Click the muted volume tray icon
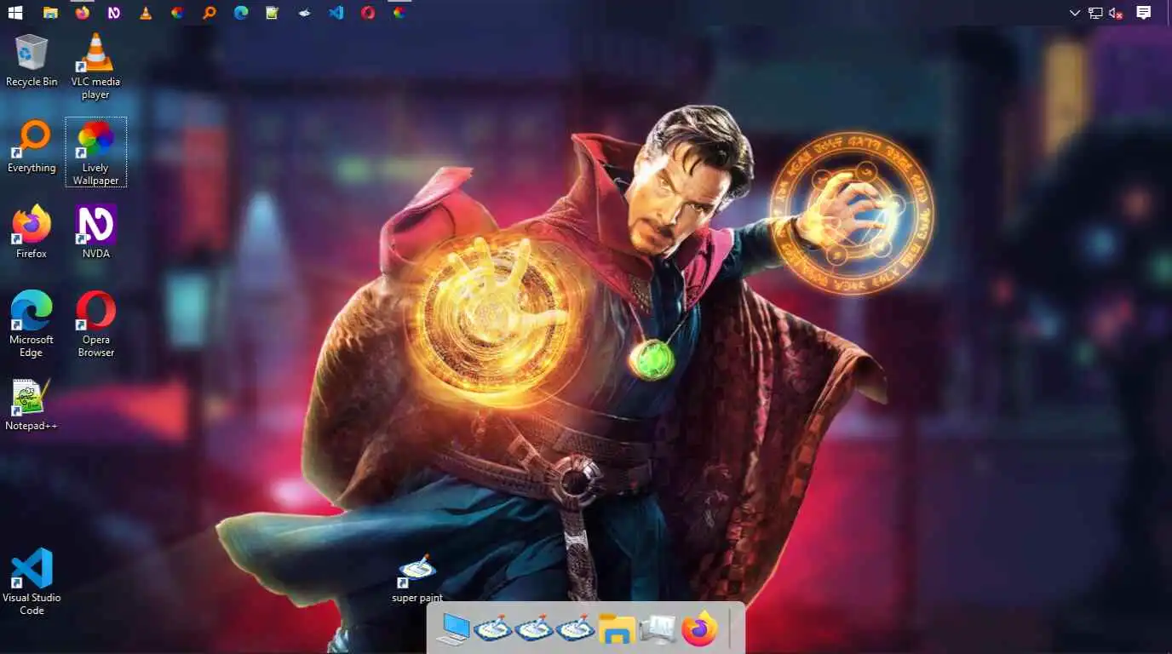The image size is (1172, 654). click(x=1116, y=13)
